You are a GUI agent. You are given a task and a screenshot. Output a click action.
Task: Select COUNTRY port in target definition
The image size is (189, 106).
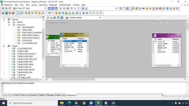(162, 52)
